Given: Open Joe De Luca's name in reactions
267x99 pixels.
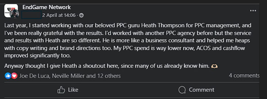Looking at the screenshot, I should (x=35, y=76).
